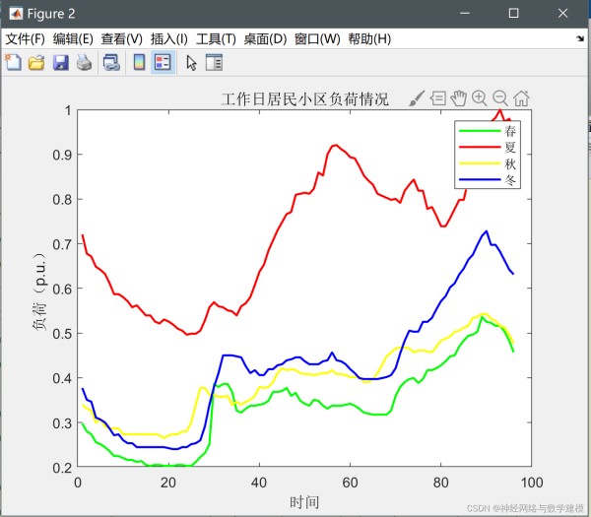The height and width of the screenshot is (517, 591).
Task: Select the x-axis label 时间
Action: click(304, 502)
